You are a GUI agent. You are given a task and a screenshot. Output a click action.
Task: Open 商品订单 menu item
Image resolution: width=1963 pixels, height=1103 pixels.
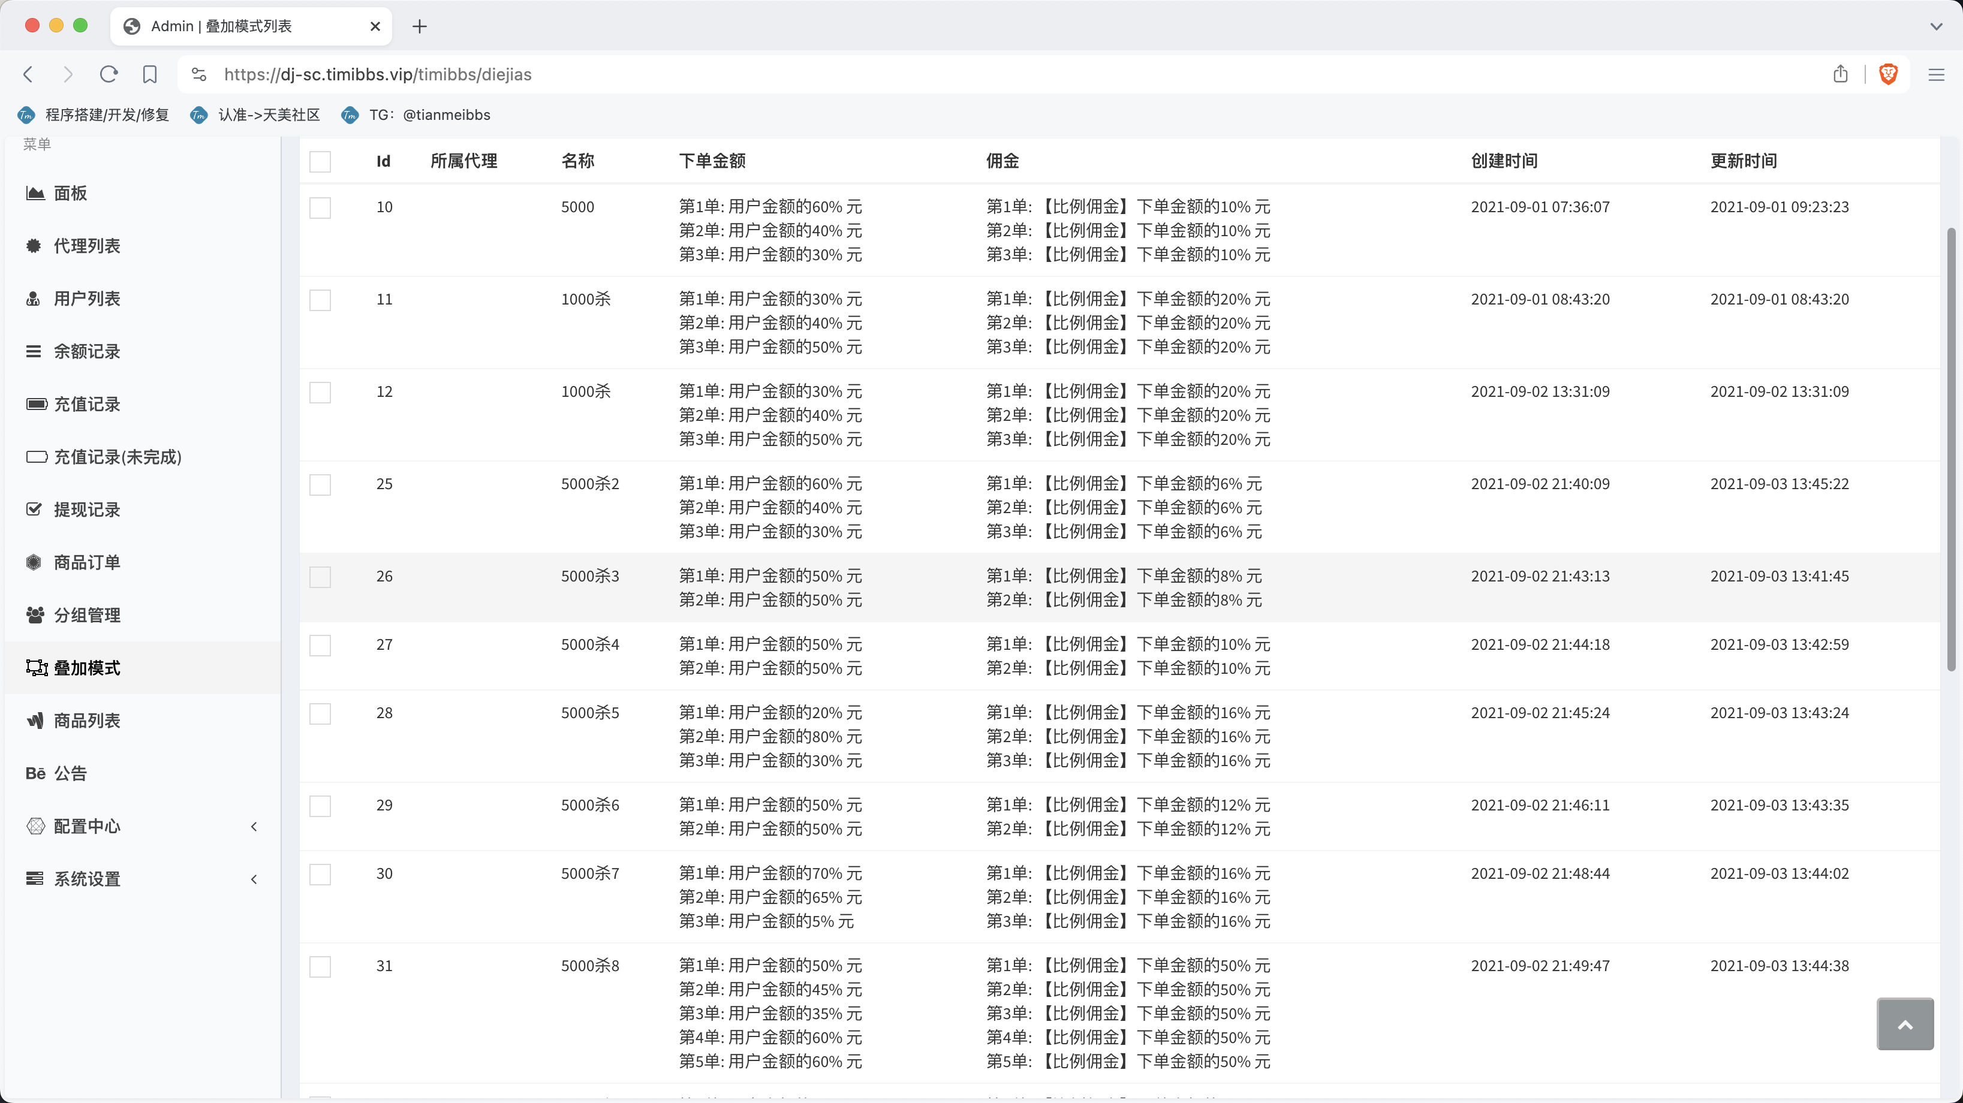141,562
